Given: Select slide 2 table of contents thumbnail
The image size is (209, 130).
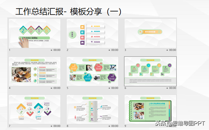Looking at the screenshot, I should coord(93,33).
